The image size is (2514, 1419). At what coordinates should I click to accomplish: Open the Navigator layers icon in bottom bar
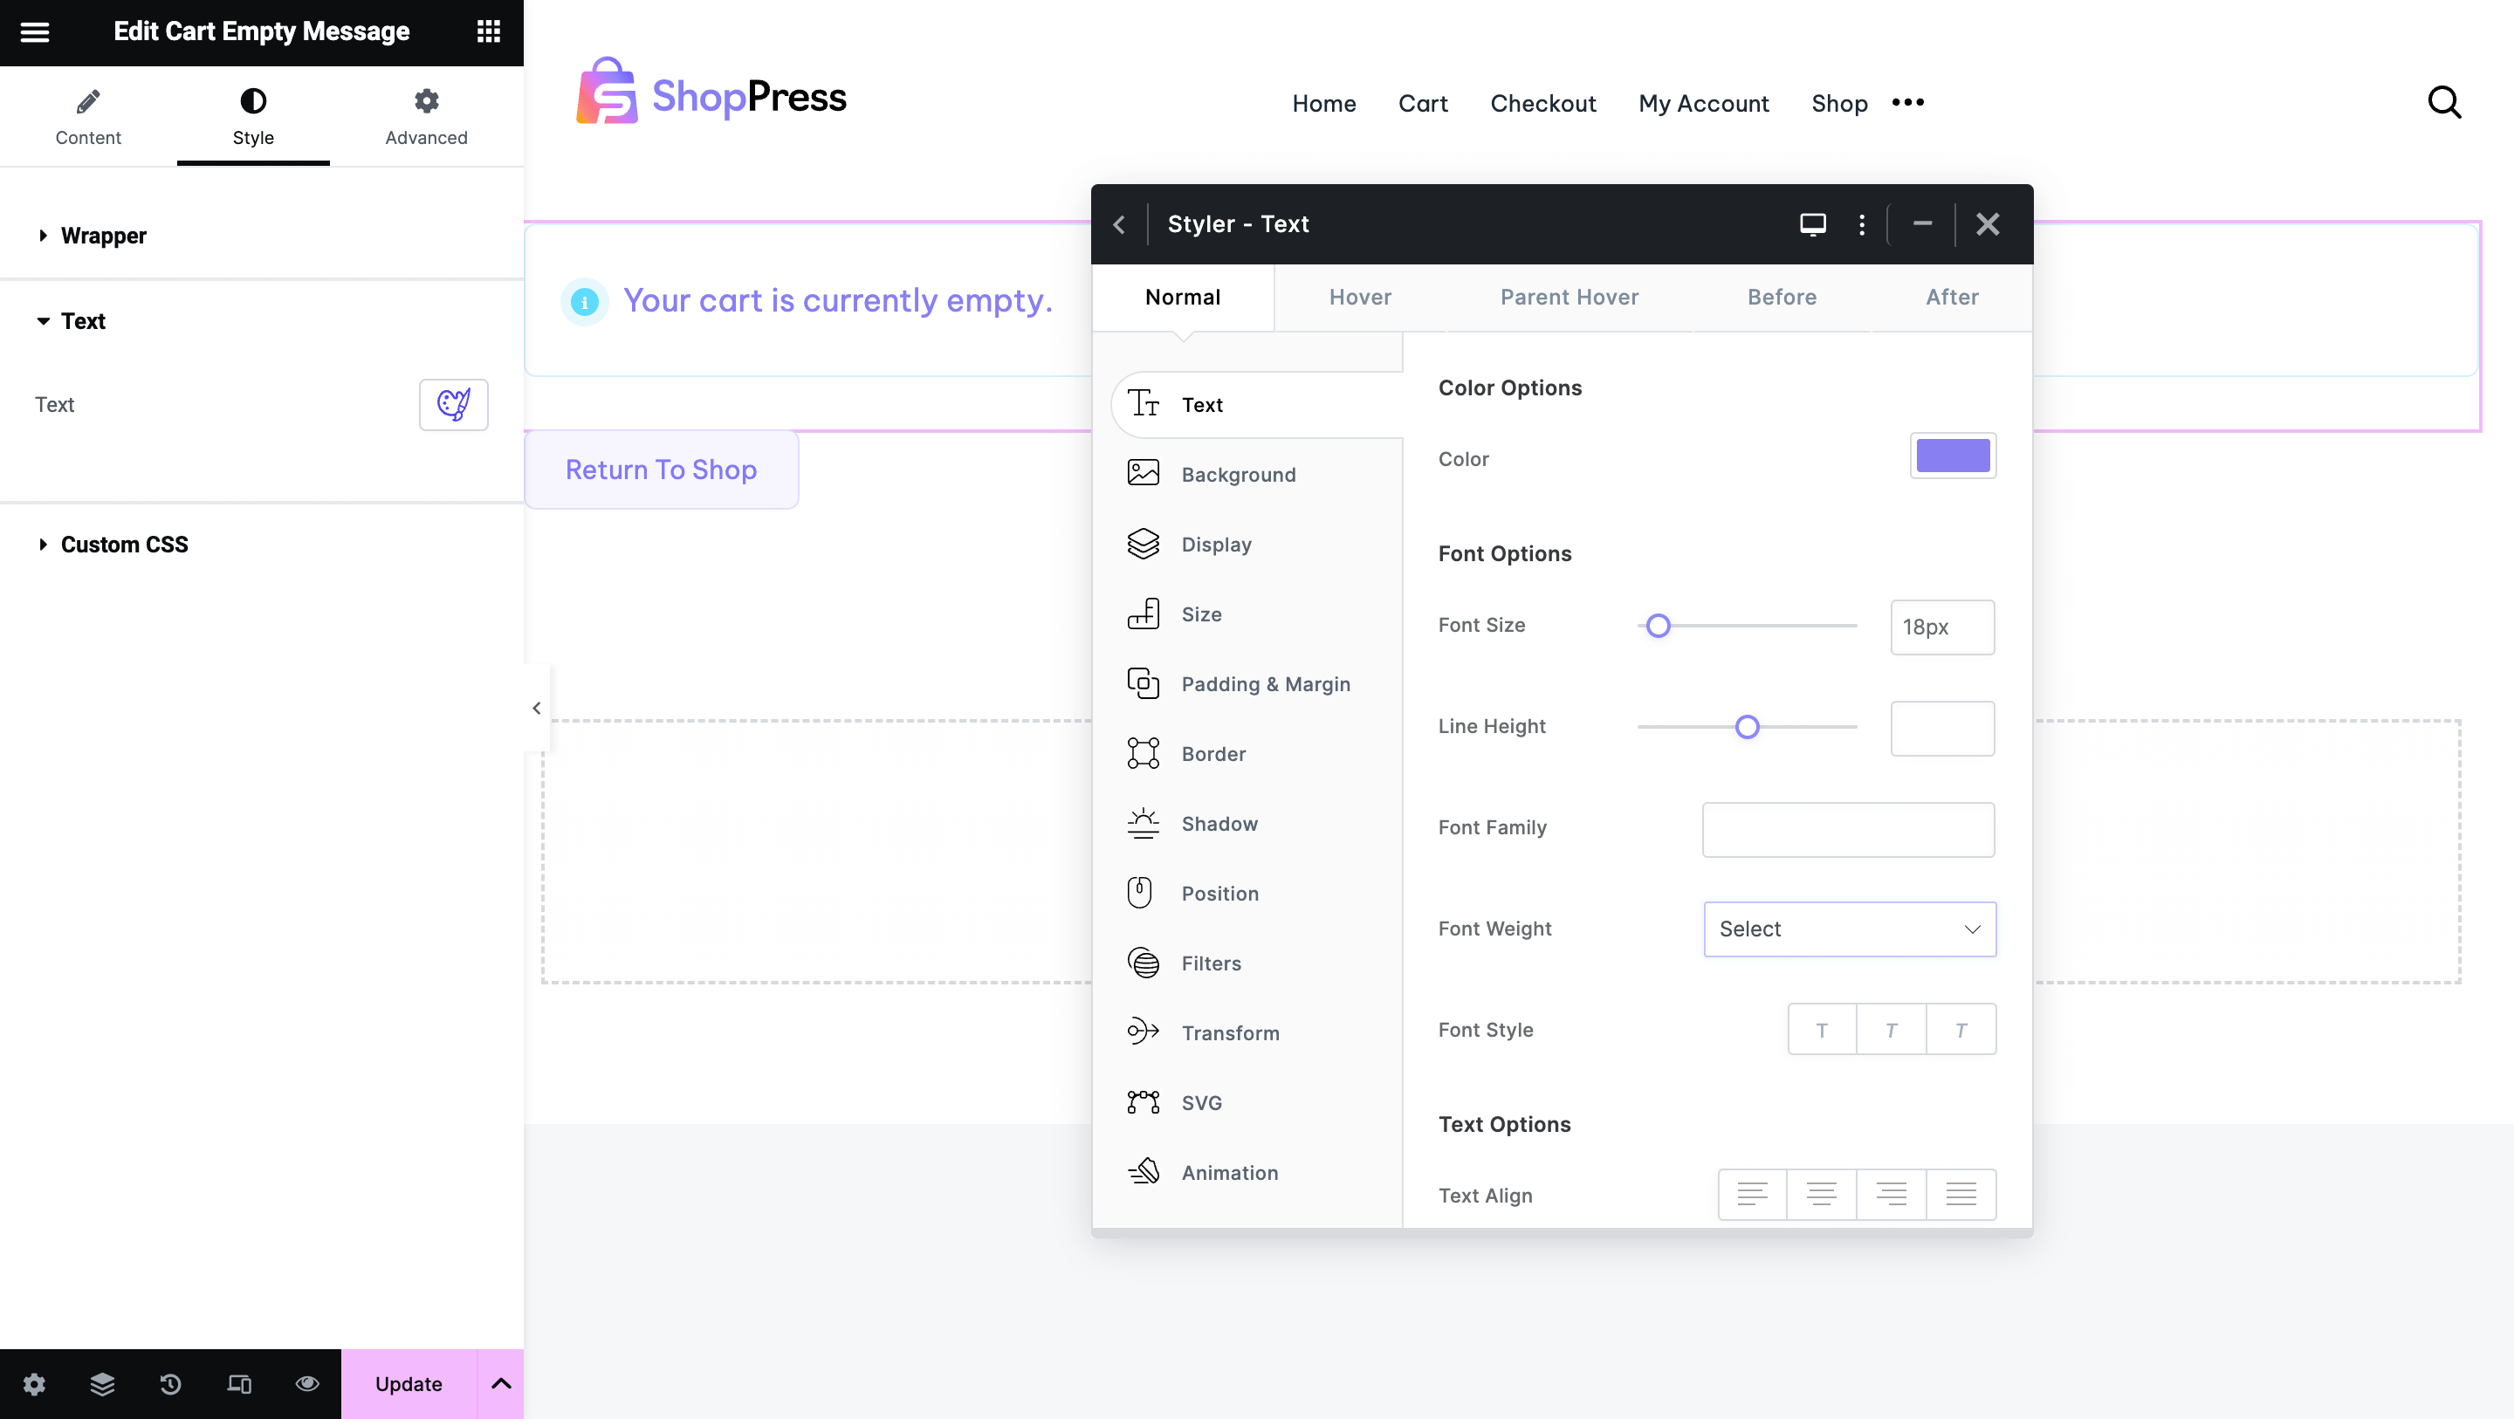tap(101, 1383)
